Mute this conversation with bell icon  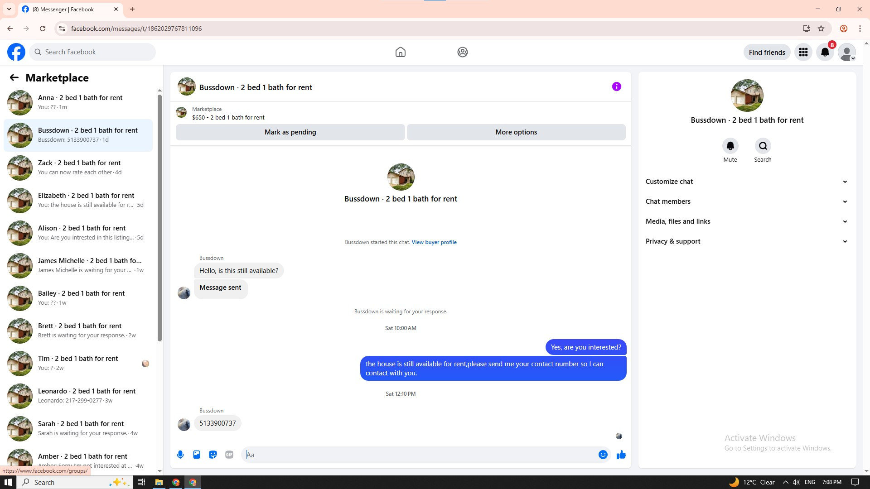coord(730,146)
